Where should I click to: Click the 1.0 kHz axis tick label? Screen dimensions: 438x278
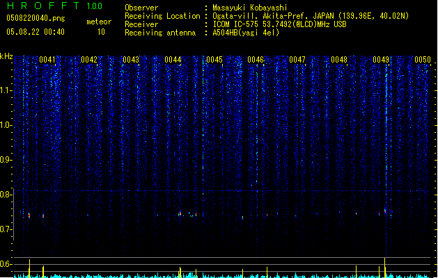pos(6,125)
